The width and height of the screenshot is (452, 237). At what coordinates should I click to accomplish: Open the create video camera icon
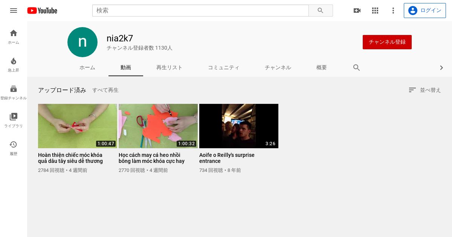[x=357, y=11]
